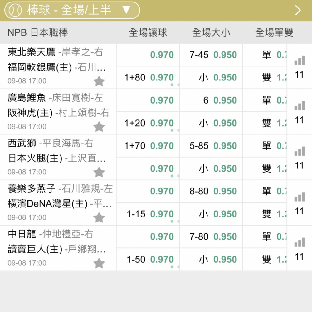
Task: Open 福岡軟銀鷹(主) team row details
Action: 57,67
